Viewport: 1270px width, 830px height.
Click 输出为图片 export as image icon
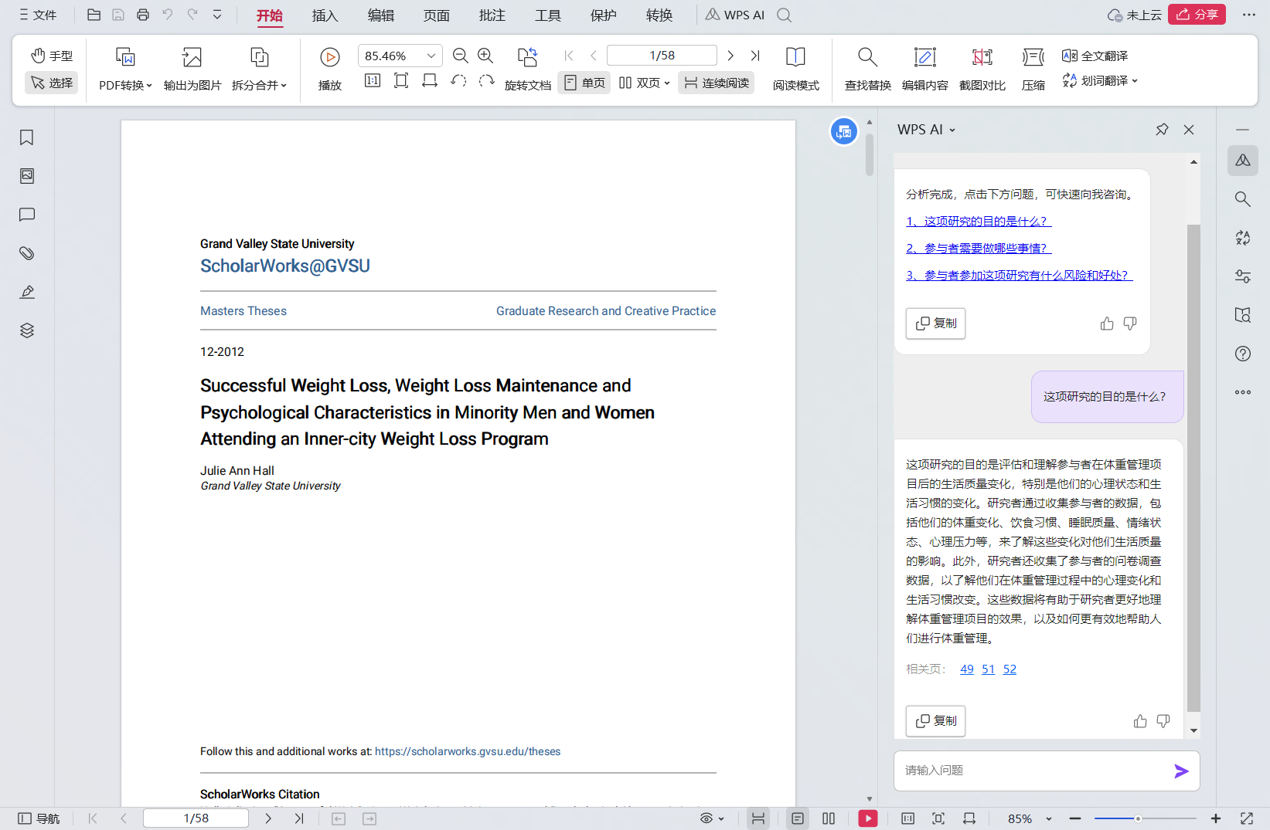pos(192,57)
